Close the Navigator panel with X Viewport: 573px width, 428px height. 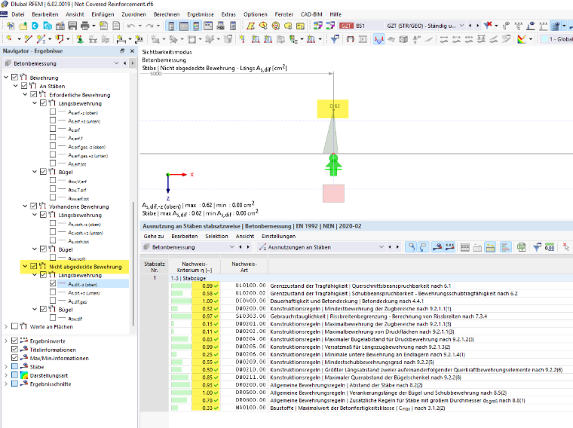(x=132, y=50)
